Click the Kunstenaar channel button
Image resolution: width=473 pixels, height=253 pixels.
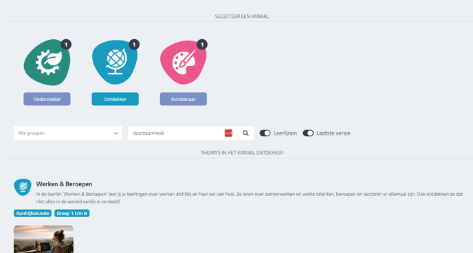click(x=184, y=99)
